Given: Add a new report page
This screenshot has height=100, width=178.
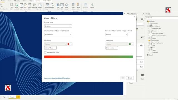Looking at the screenshot, I should [x=18, y=97].
